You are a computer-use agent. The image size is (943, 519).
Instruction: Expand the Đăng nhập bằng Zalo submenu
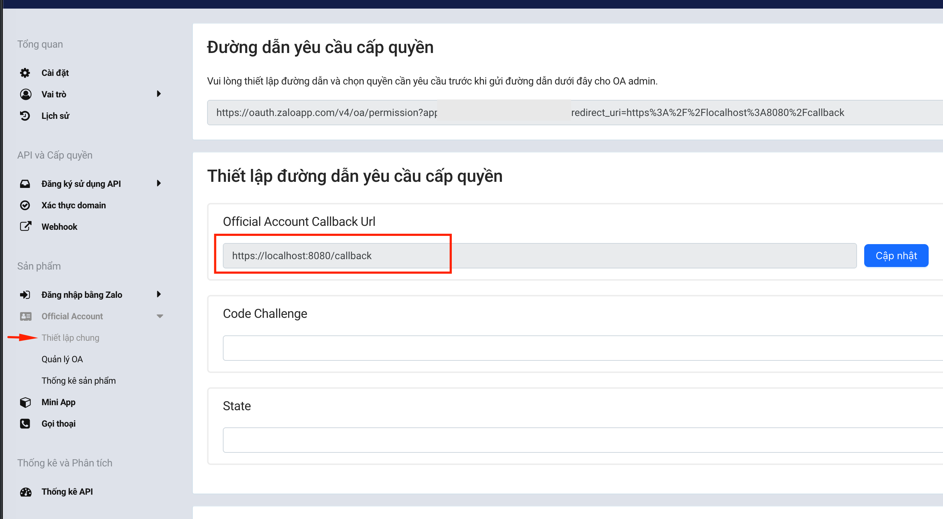158,294
